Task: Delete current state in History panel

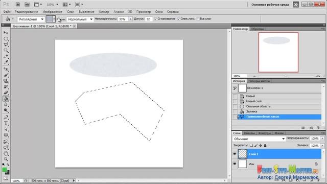Action: click(x=318, y=128)
